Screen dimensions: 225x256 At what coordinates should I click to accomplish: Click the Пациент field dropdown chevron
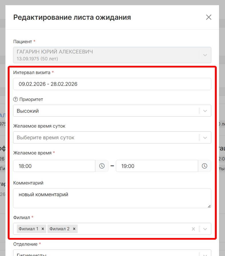[x=205, y=55]
